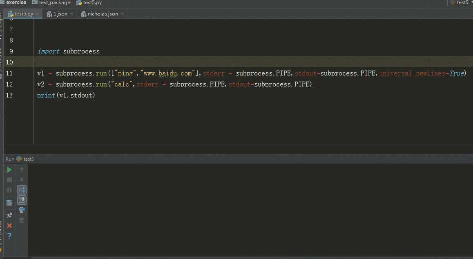Click the "ping" string on line 11
The height and width of the screenshot is (259, 473).
125,73
